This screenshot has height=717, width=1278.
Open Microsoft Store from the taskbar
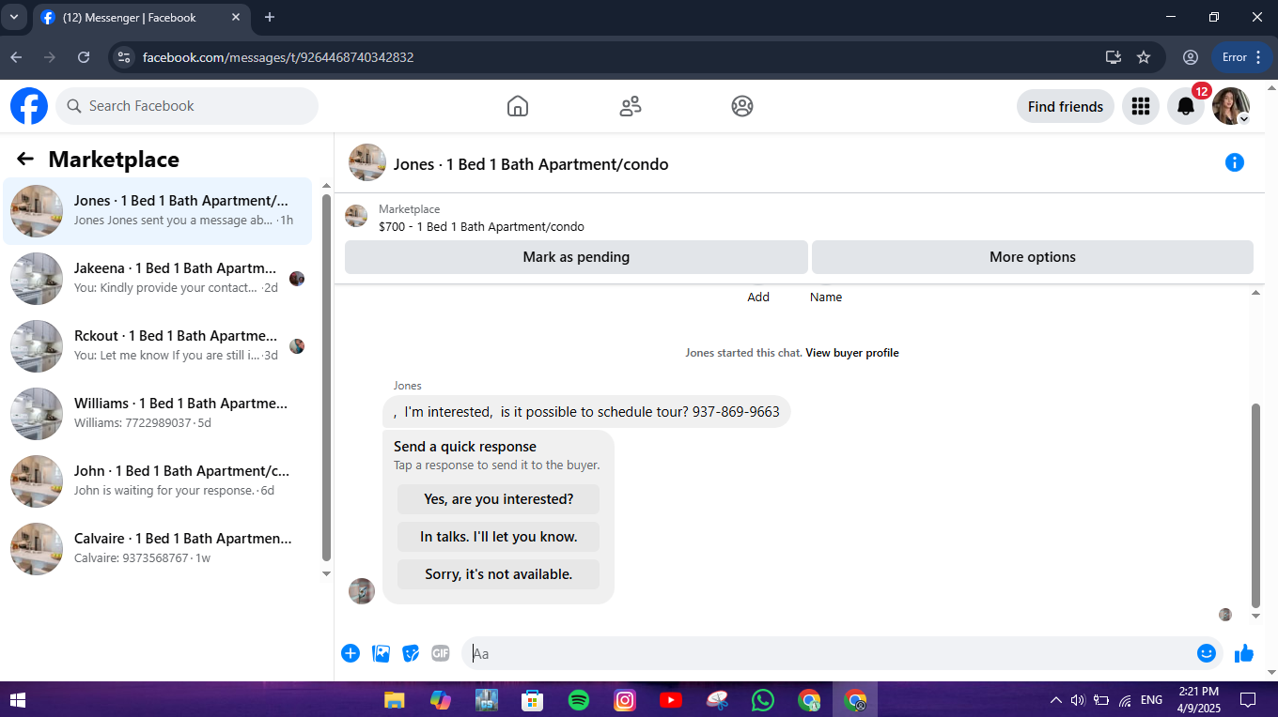click(532, 699)
